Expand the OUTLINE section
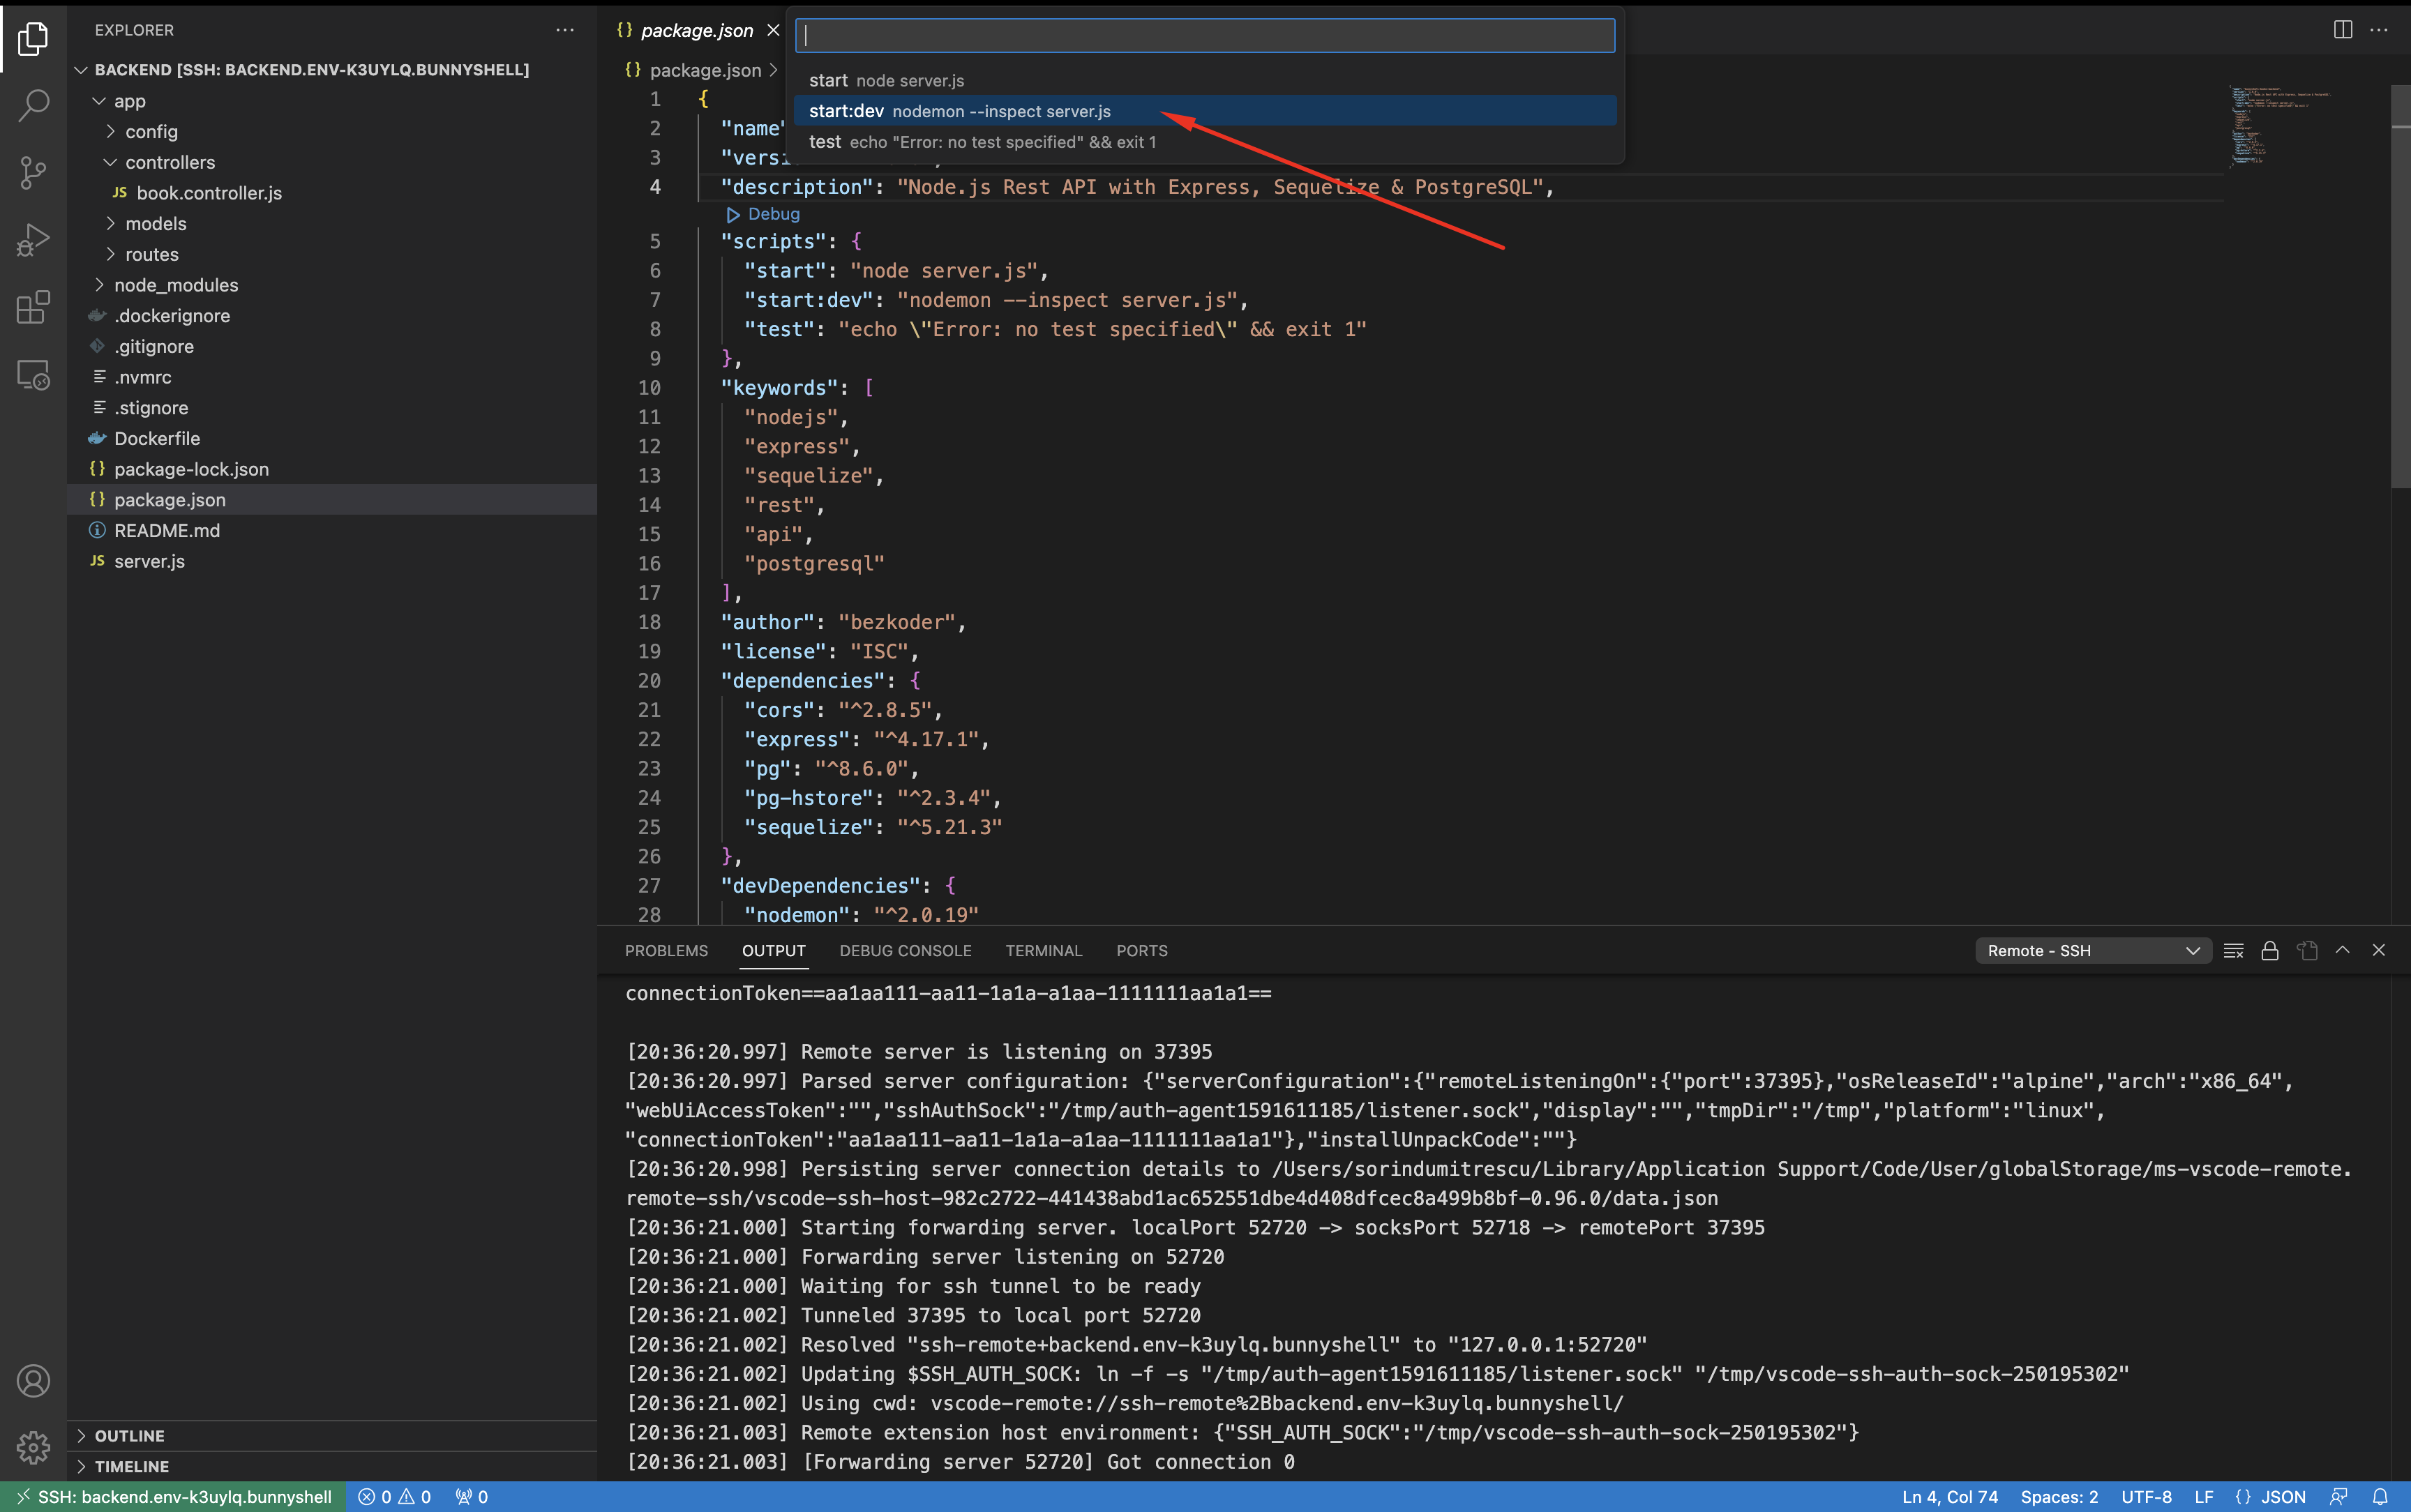The width and height of the screenshot is (2411, 1512). point(129,1436)
